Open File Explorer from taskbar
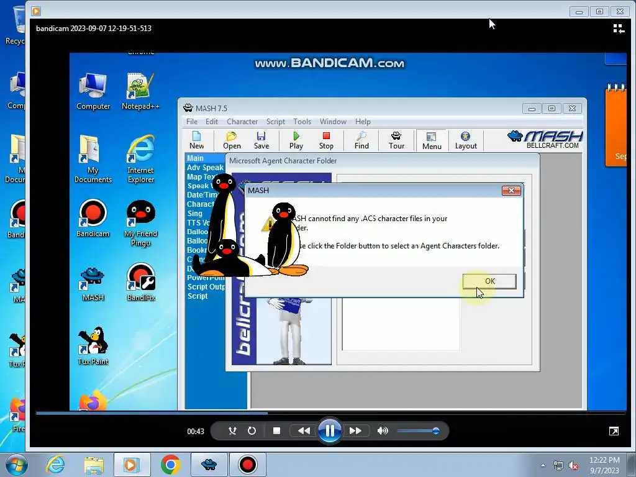Viewport: 636px width, 477px height. 94,465
